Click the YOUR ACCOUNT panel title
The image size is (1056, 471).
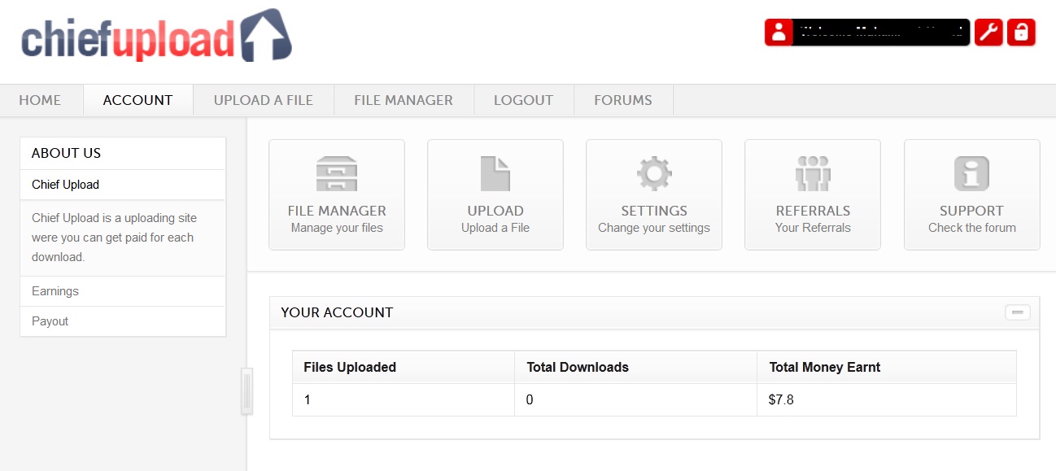click(x=337, y=312)
